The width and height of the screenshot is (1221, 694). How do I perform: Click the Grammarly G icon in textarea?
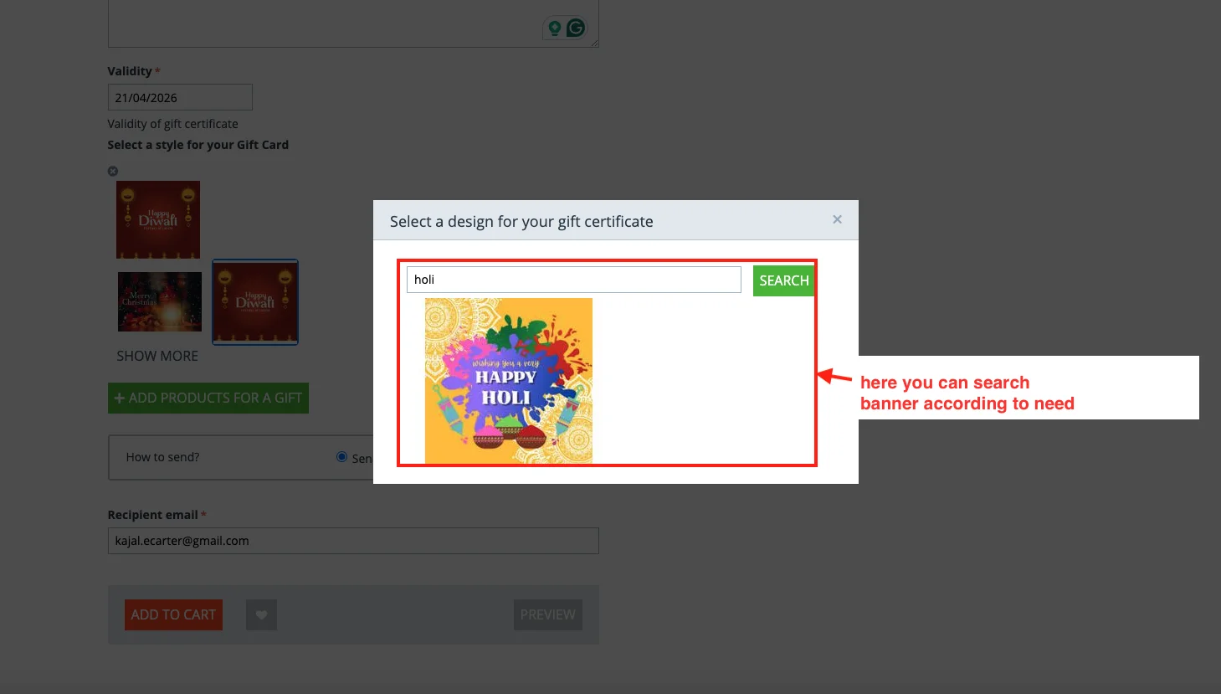[576, 28]
